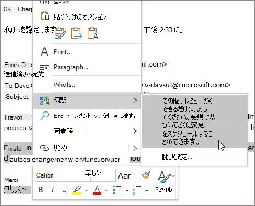Click the magnifier smart lookup icon
The image size is (255, 206).
coord(44,116)
